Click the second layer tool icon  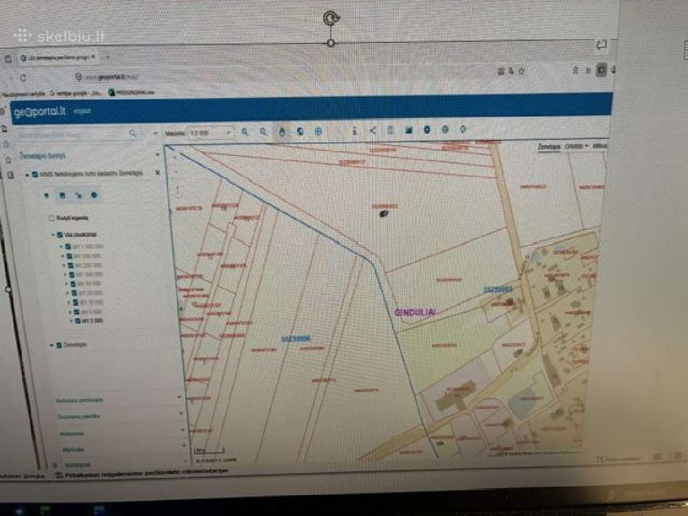pyautogui.click(x=62, y=195)
